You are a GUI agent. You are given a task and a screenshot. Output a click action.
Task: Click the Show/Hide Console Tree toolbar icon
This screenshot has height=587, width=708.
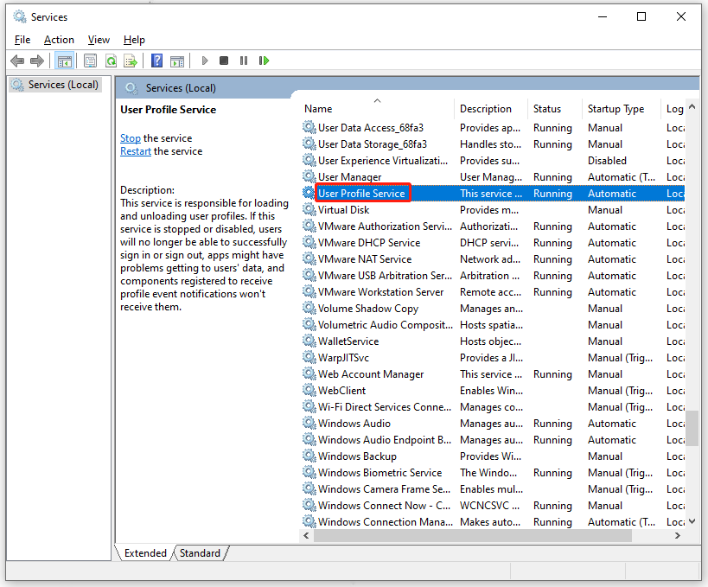point(63,61)
